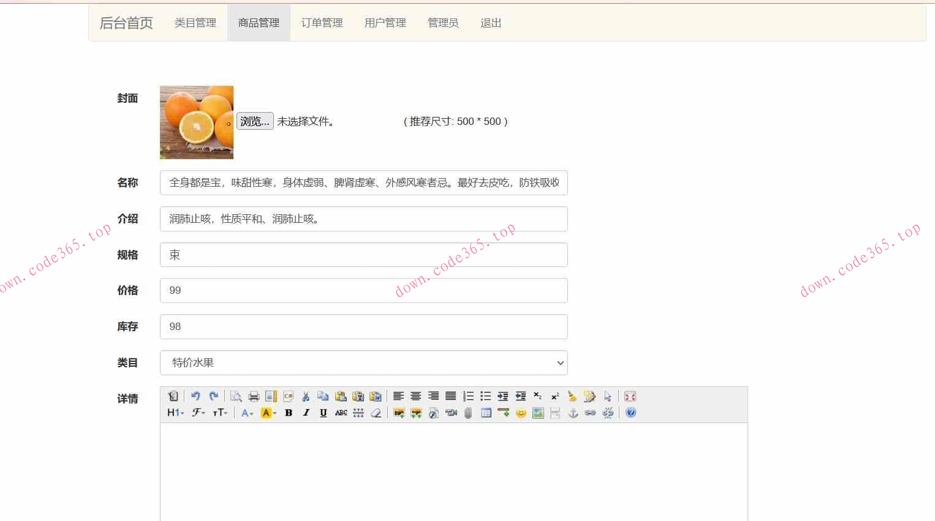Click the 退出 logout link
This screenshot has height=521, width=935.
pos(490,23)
